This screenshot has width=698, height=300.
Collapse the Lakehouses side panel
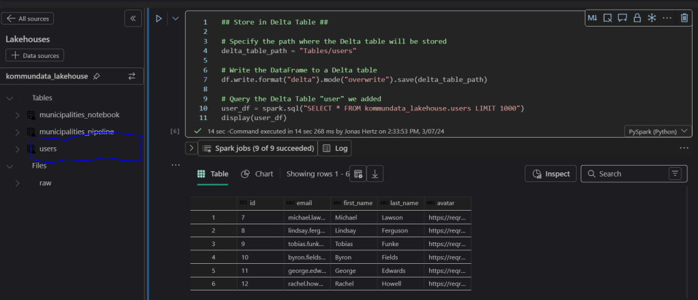132,19
